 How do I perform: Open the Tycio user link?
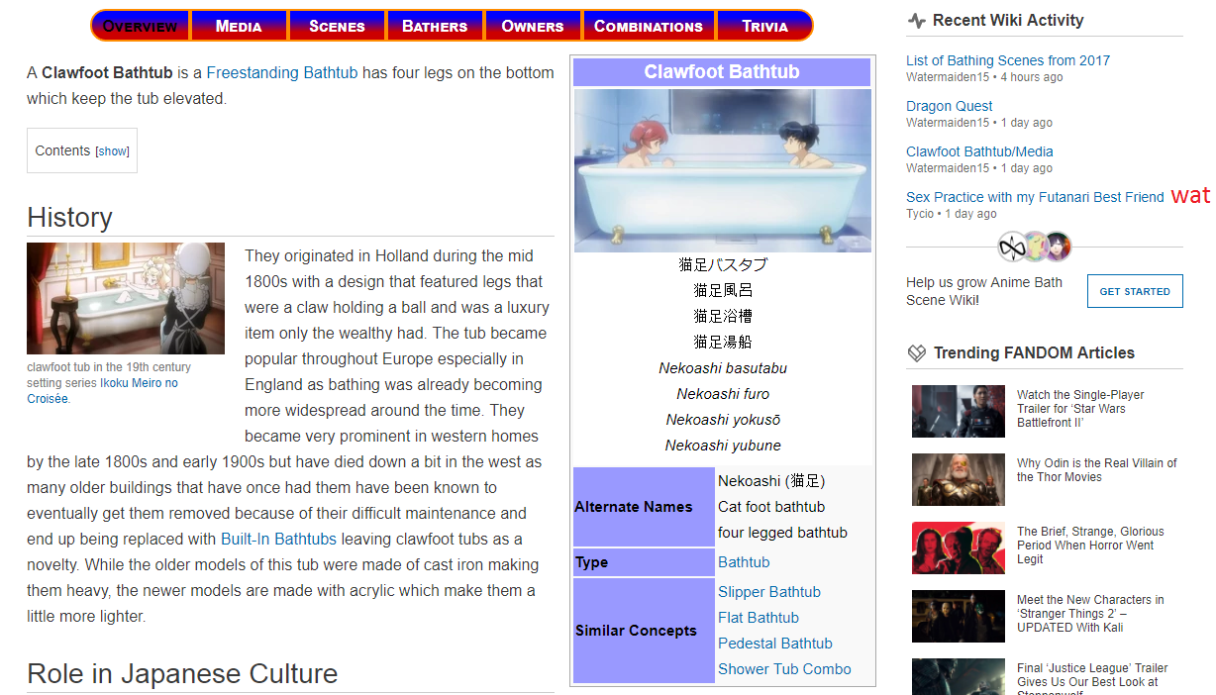[920, 214]
